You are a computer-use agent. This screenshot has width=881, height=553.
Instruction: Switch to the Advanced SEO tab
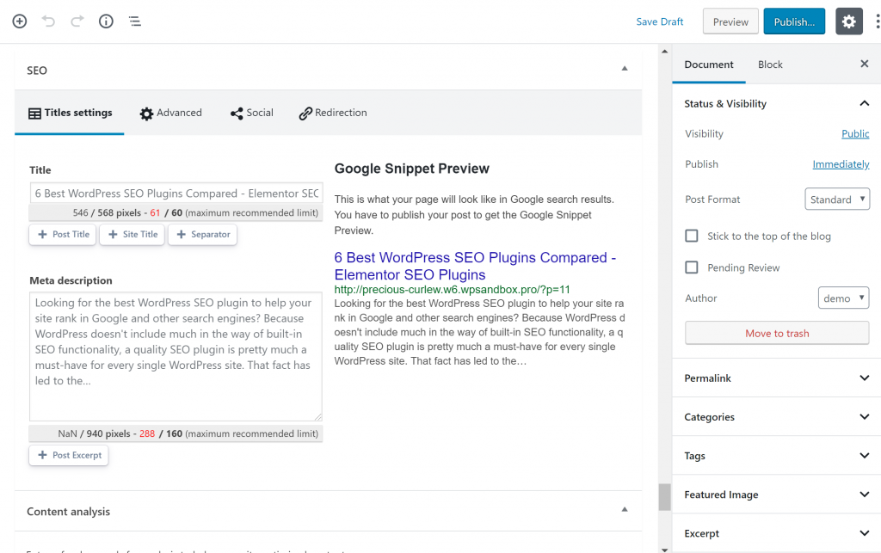pyautogui.click(x=170, y=114)
